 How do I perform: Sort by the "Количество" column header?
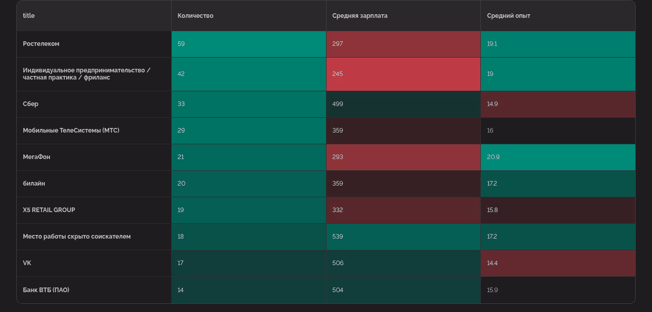(196, 16)
